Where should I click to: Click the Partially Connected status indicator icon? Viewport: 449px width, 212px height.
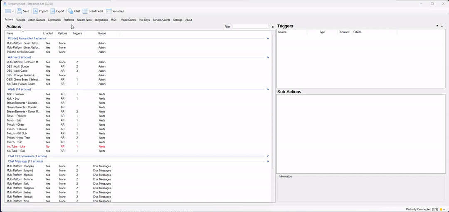pos(441,210)
